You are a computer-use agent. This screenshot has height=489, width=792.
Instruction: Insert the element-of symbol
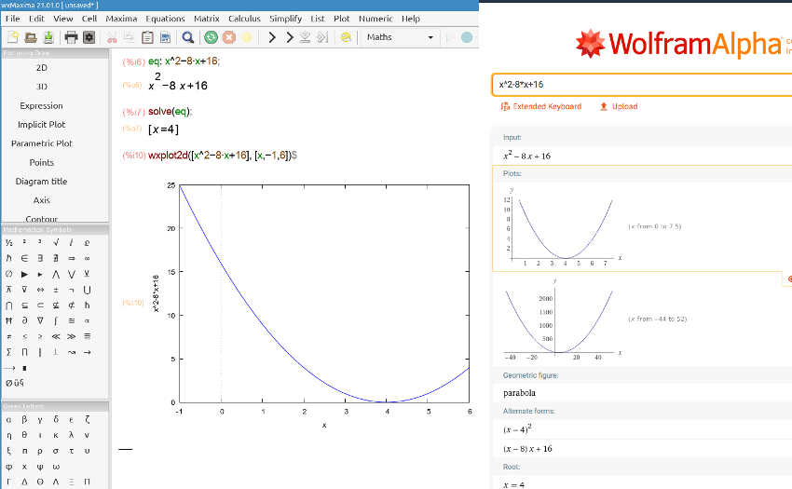tap(24, 258)
